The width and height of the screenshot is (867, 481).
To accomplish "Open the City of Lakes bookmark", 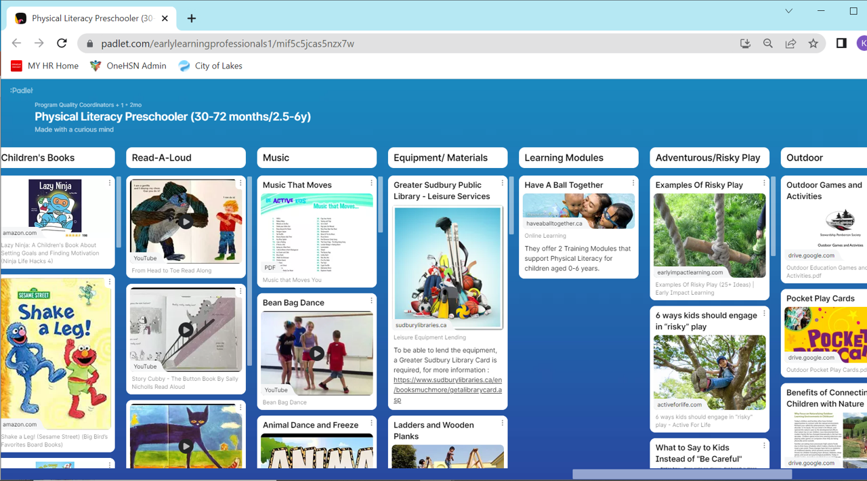I will pos(210,66).
